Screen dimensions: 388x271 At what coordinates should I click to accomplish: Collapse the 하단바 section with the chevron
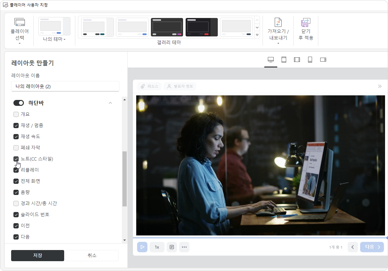pos(110,103)
